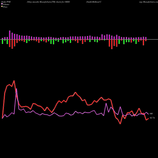
Task: Click the lowest trough of the red price line
Action: 120,124
